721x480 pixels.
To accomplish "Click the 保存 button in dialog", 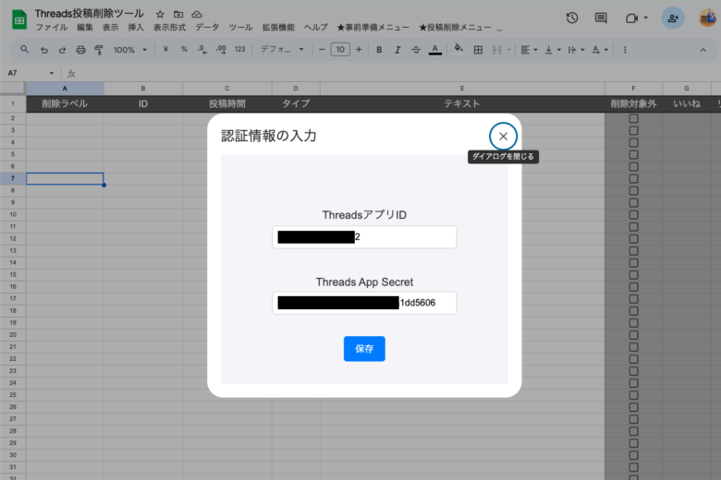I will [364, 349].
